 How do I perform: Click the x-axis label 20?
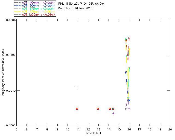tap(170, 129)
